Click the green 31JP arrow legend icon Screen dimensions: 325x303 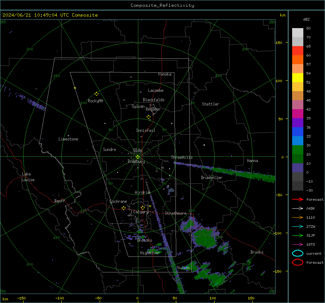298,235
